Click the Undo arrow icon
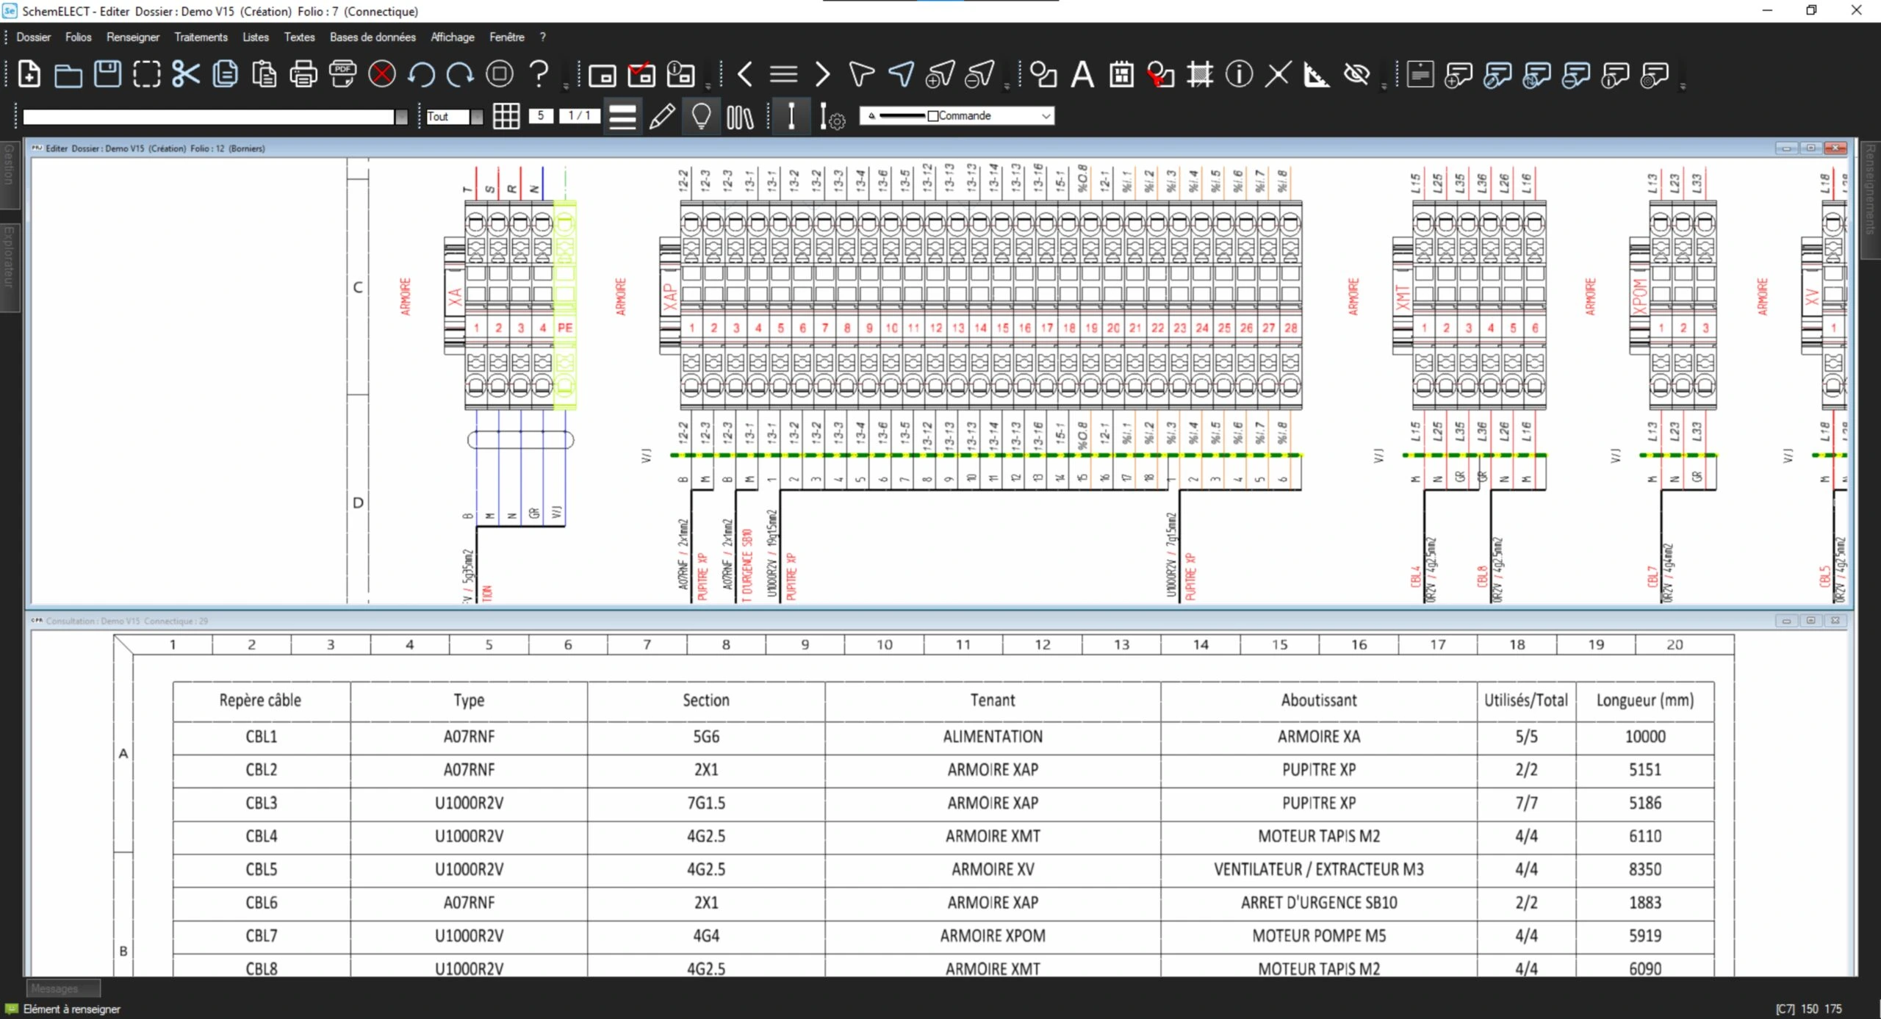 421,74
